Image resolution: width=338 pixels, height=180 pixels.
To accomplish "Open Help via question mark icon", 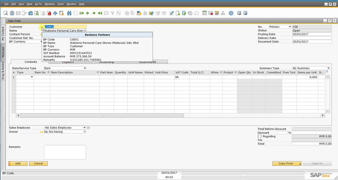I will (231, 13).
